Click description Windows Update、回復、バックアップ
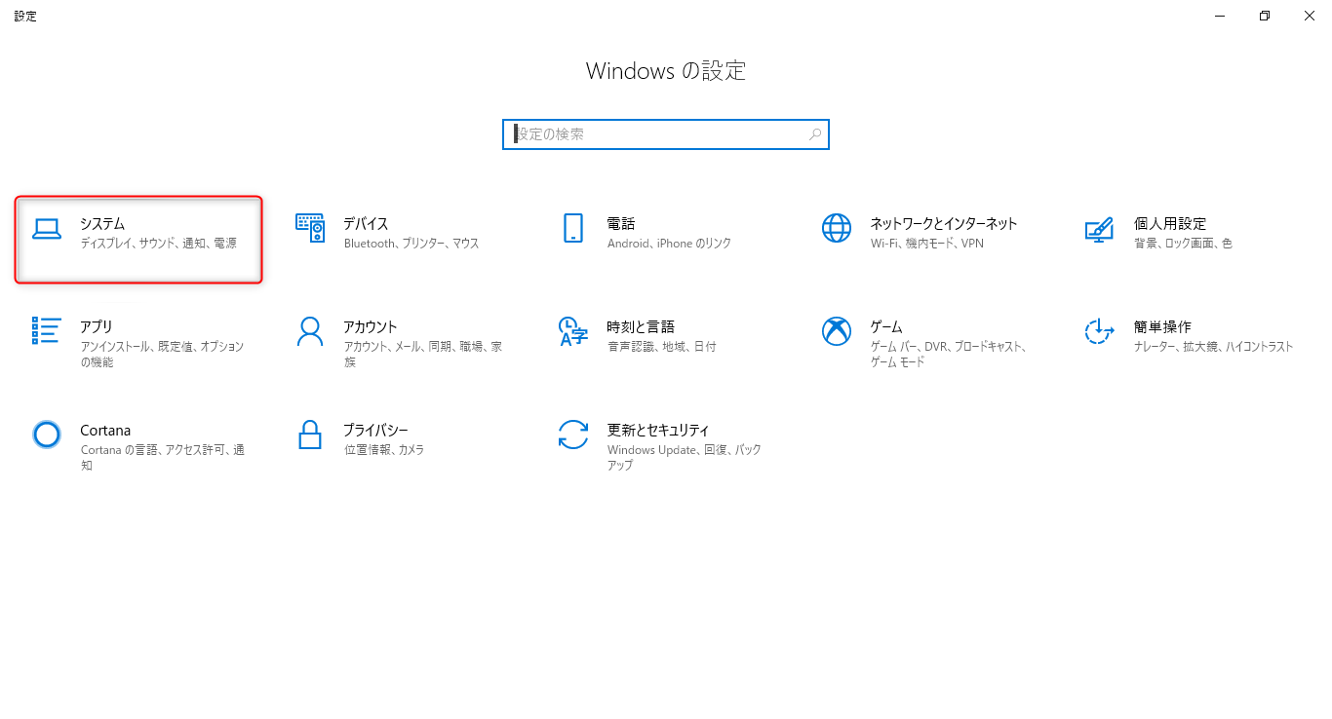Screen dimensions: 1332x719 click(684, 458)
